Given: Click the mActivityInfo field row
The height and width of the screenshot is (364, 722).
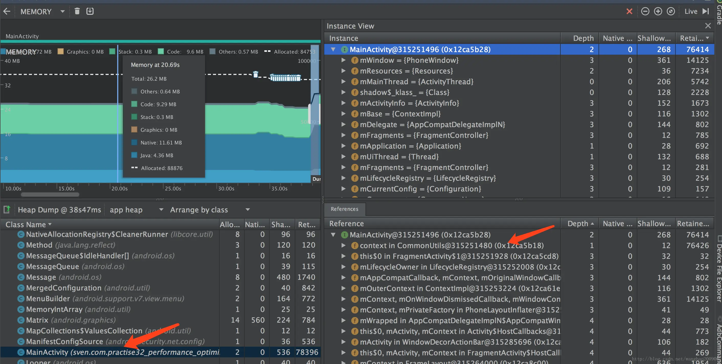Looking at the screenshot, I should (x=519, y=103).
